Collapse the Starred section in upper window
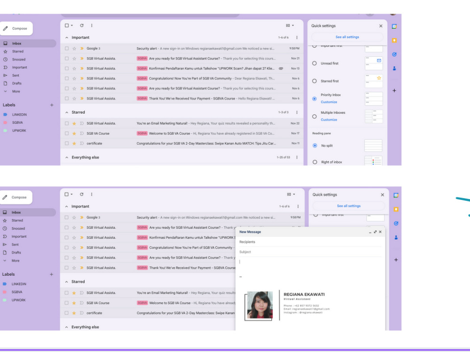Viewport: 470px width, 352px height. point(67,113)
